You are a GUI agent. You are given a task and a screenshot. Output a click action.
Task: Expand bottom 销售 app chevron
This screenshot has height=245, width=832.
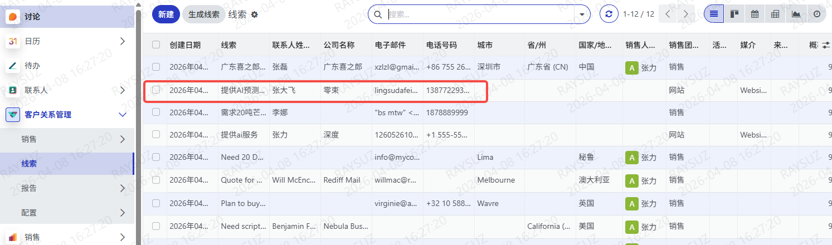tap(123, 238)
